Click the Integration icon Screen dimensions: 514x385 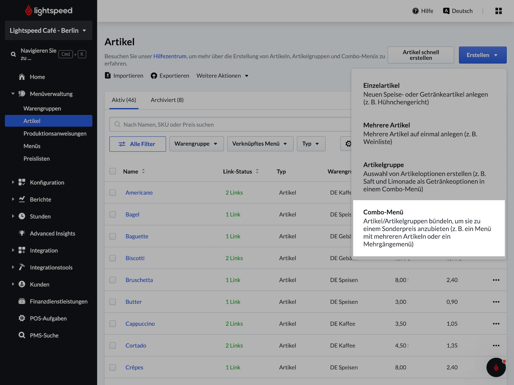click(22, 250)
